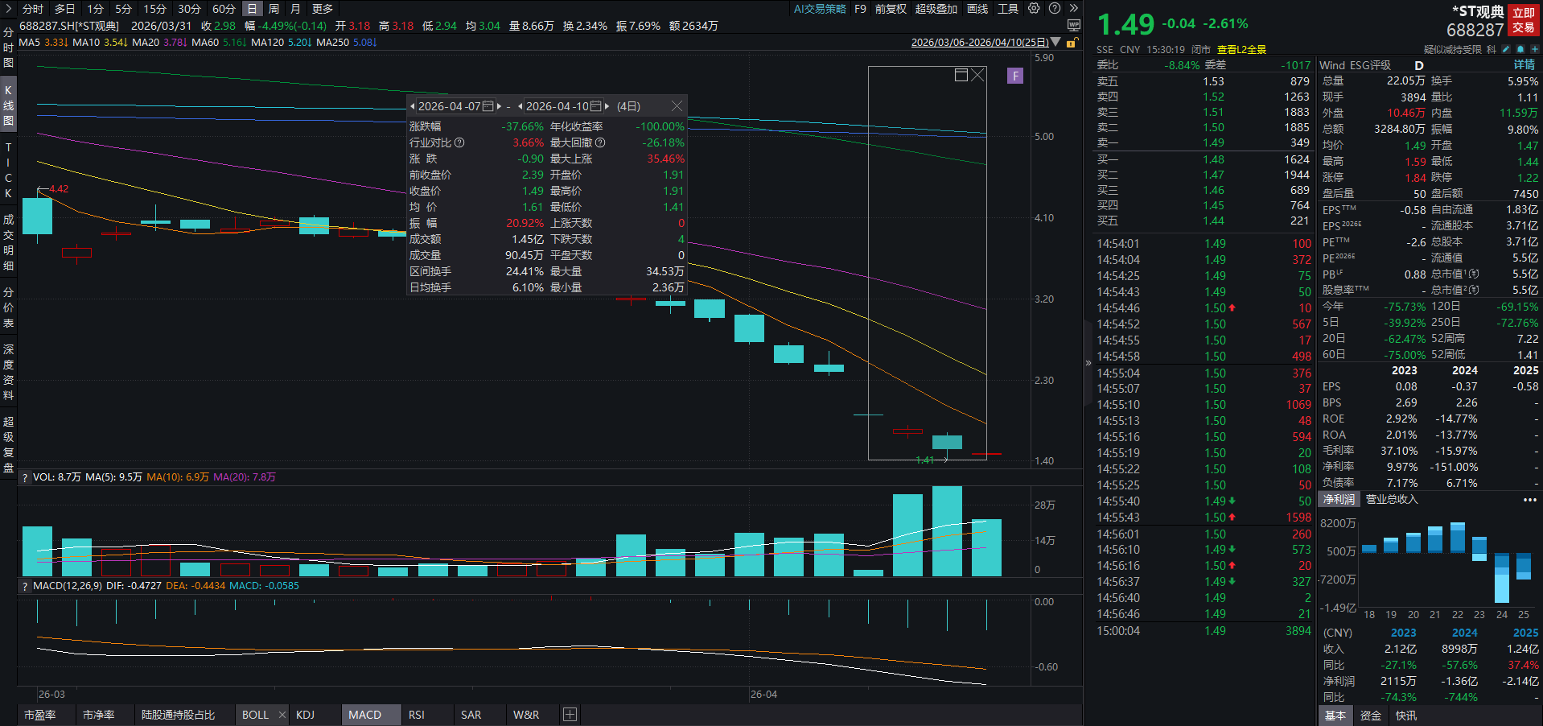
Task: Switch the earnings chart to 营业总收入
Action: pyautogui.click(x=1390, y=499)
